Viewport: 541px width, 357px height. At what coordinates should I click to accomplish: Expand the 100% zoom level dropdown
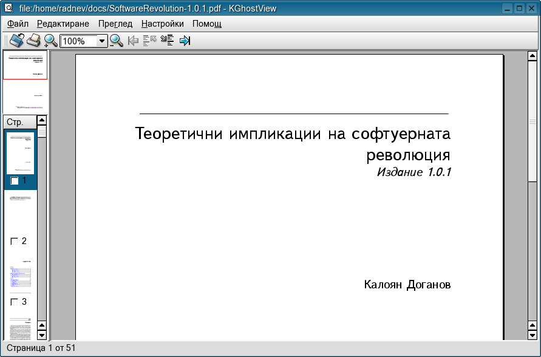102,41
